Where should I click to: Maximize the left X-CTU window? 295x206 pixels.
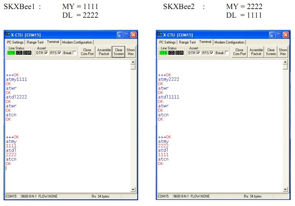pyautogui.click(x=127, y=35)
